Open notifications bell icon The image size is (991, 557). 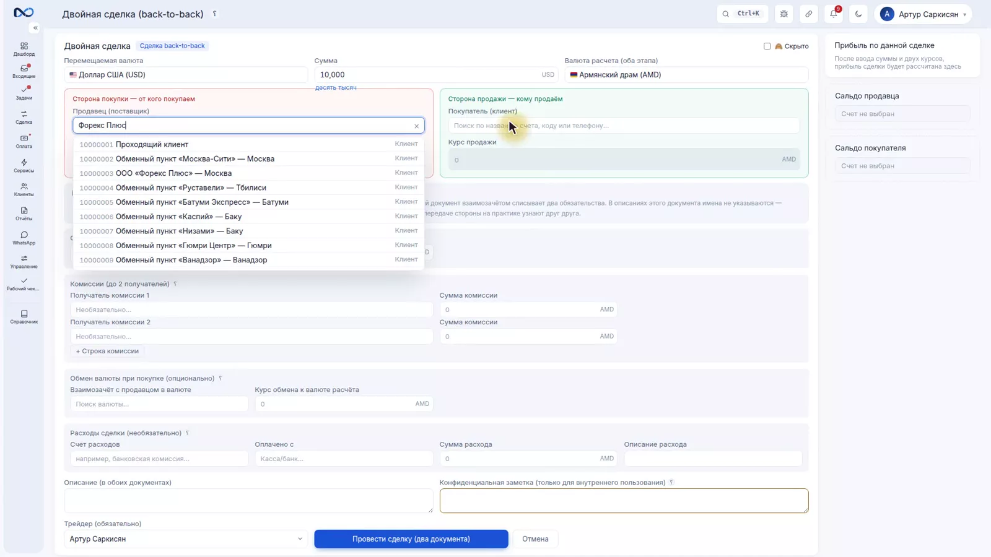pos(834,14)
